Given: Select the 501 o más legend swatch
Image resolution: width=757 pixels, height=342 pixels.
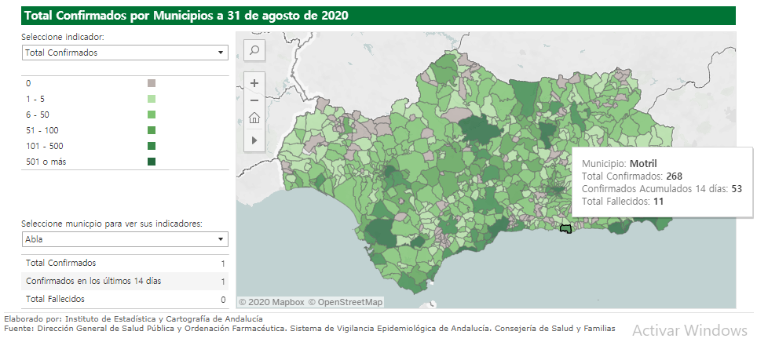Looking at the screenshot, I should coord(152,162).
